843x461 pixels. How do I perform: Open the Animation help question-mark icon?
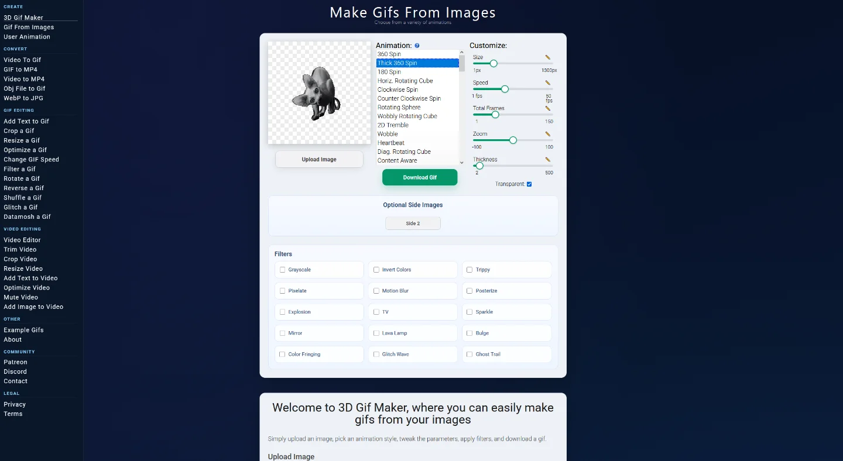coord(417,46)
